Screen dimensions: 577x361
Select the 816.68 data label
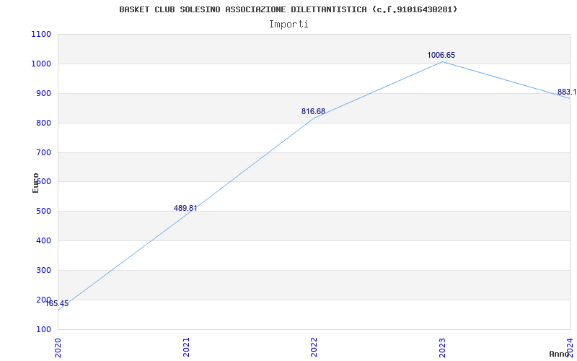coord(313,111)
